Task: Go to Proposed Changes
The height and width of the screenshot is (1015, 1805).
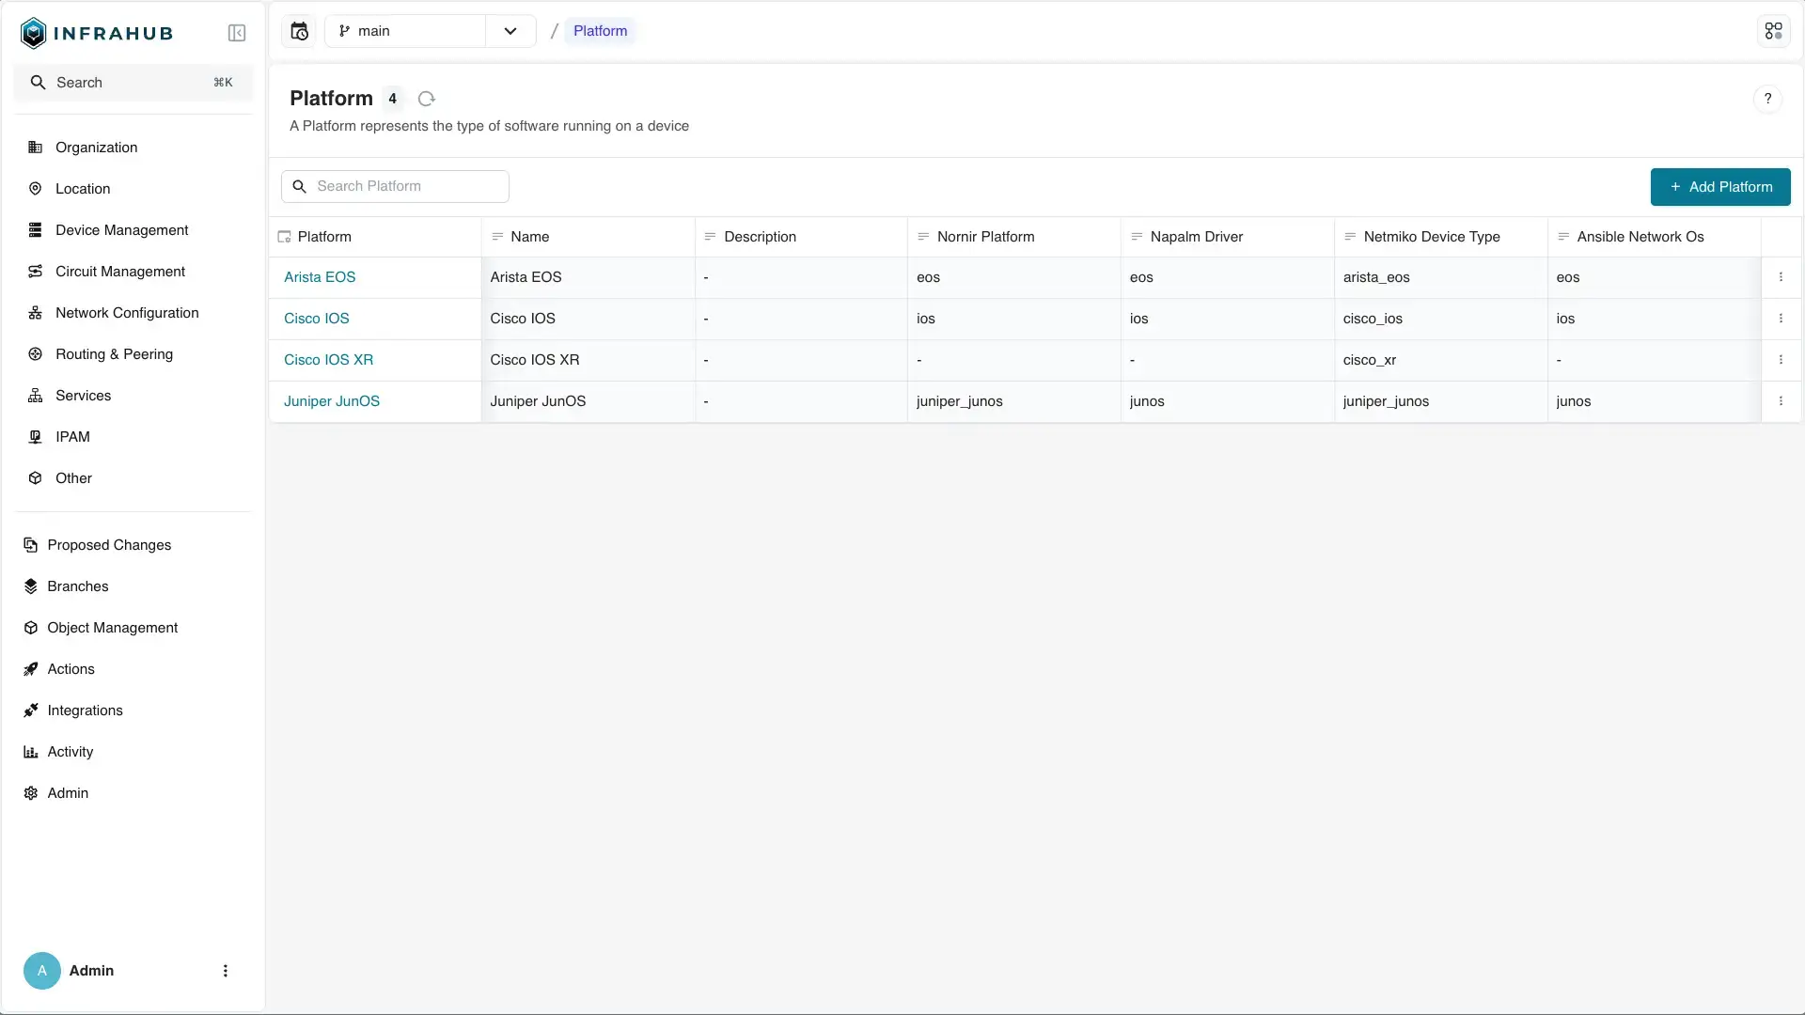Action: 133,545
